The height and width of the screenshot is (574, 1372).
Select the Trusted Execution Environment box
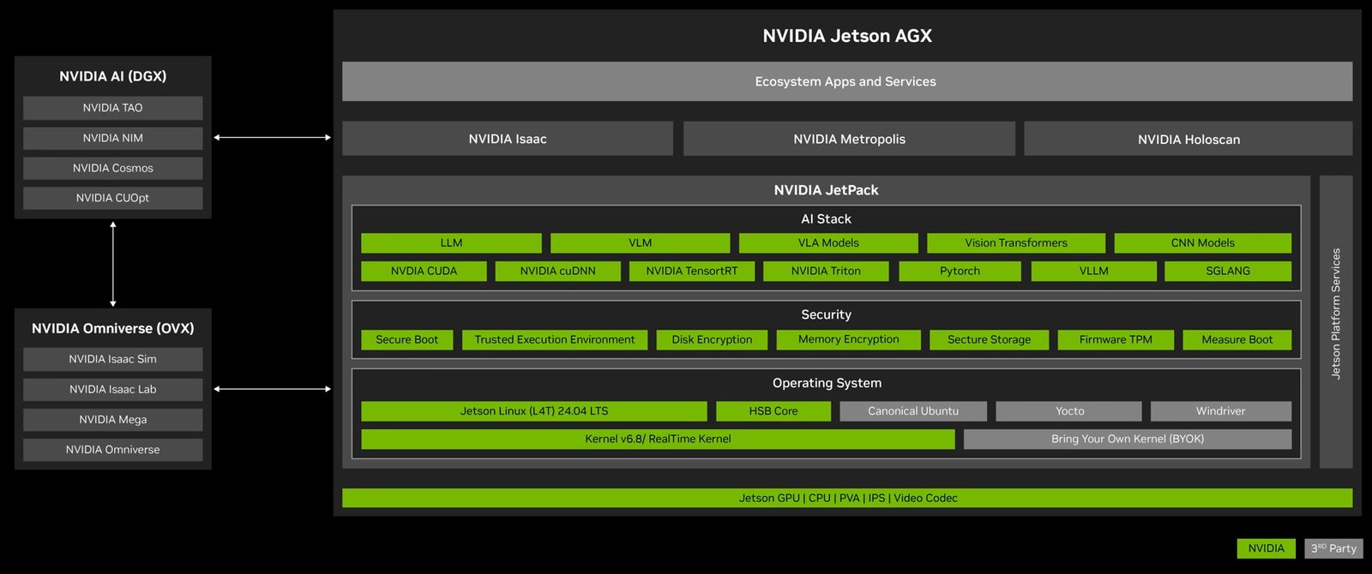tap(555, 340)
